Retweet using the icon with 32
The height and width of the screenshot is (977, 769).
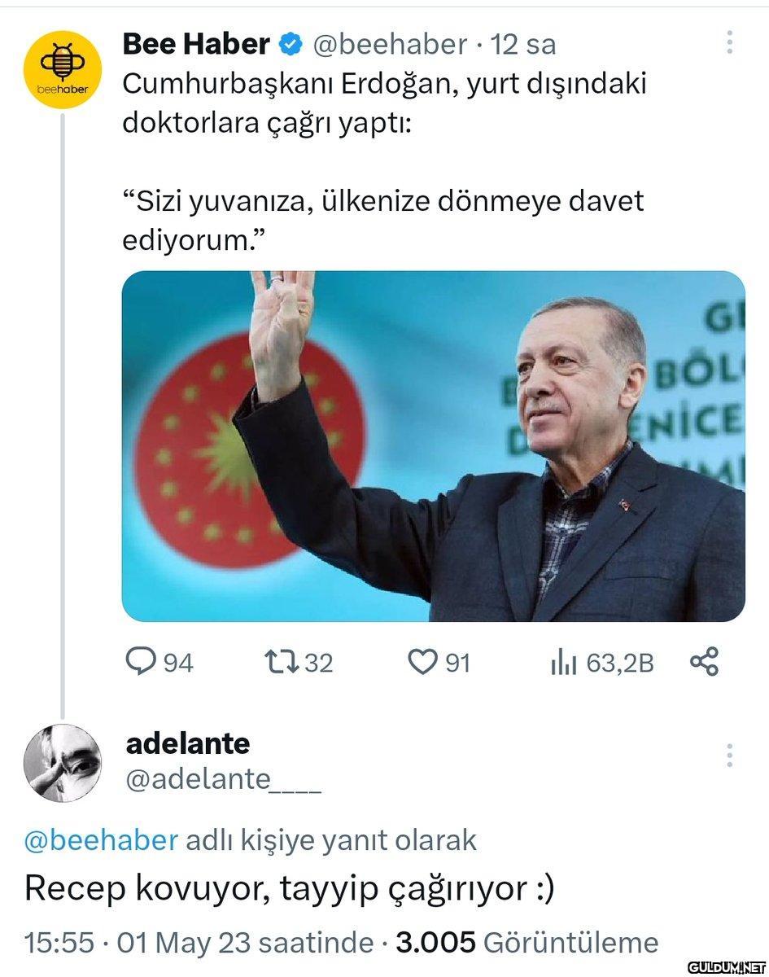(x=278, y=663)
